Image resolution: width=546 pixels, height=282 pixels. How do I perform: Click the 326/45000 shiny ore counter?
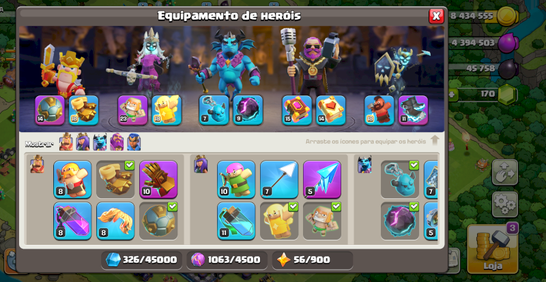tap(141, 260)
